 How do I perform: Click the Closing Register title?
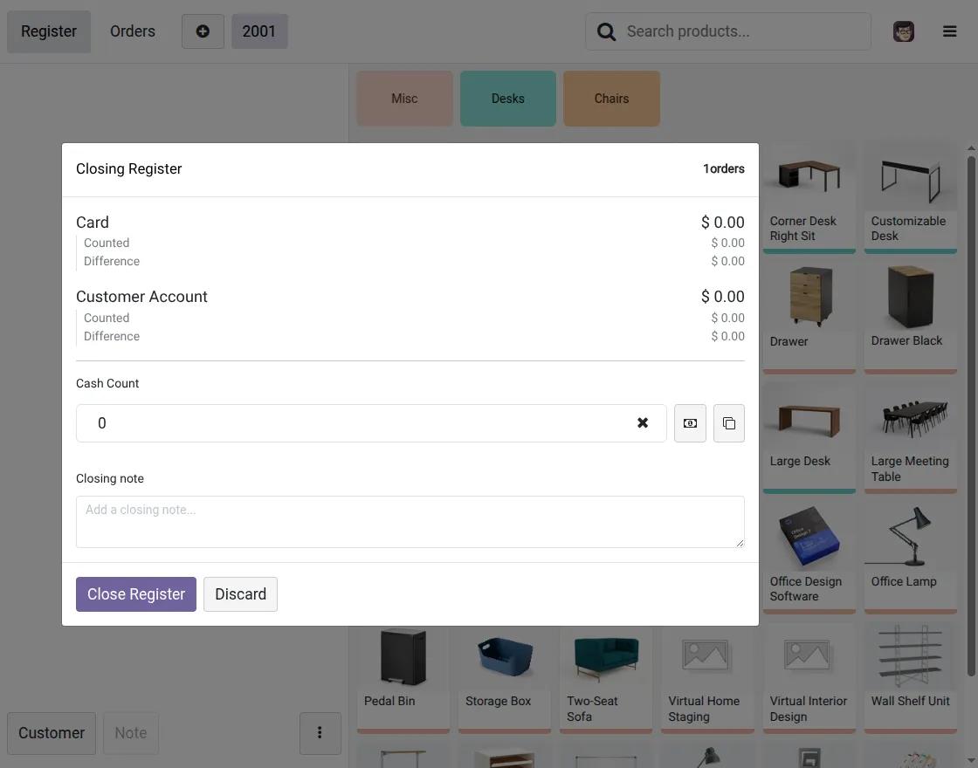coord(129,169)
